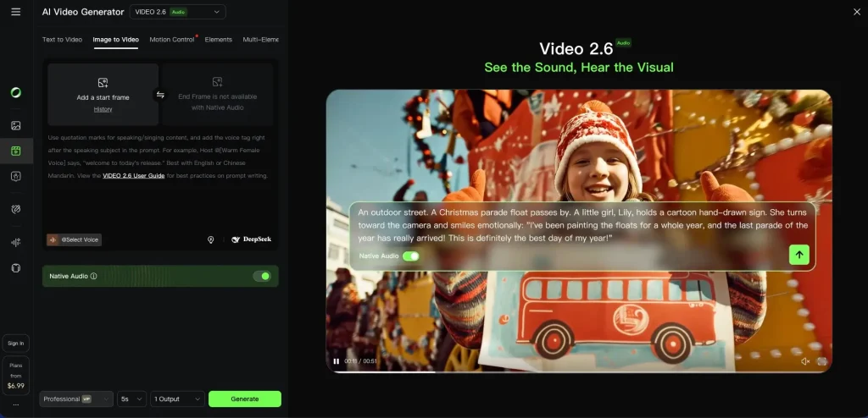Click the Add a start frame upload icon
This screenshot has height=418, width=868.
[x=103, y=83]
